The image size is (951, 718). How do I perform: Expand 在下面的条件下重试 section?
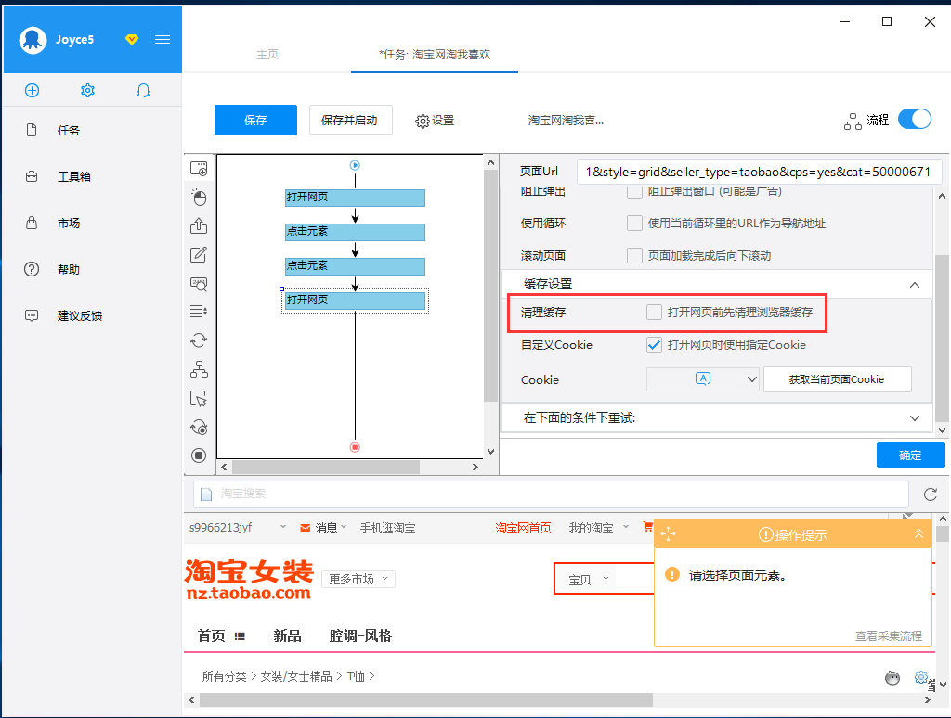915,418
